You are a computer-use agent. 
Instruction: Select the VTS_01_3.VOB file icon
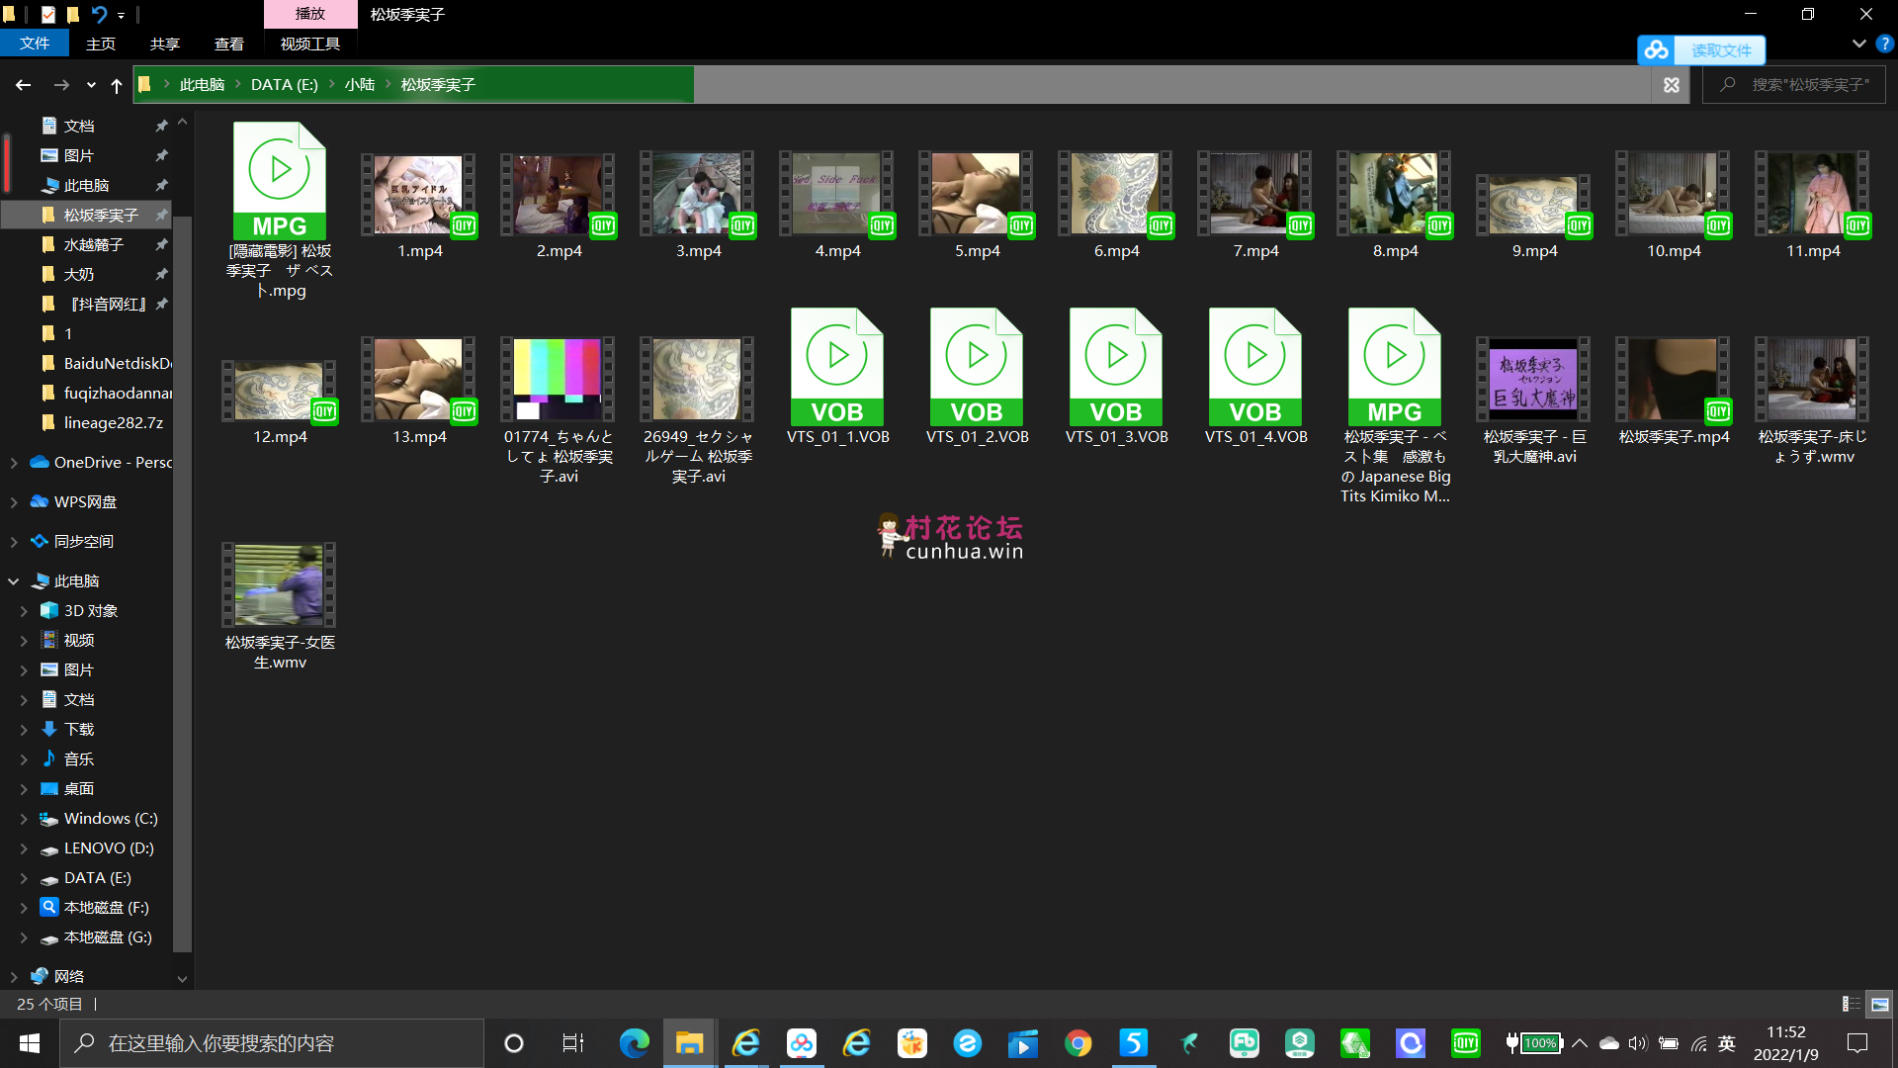tap(1116, 367)
